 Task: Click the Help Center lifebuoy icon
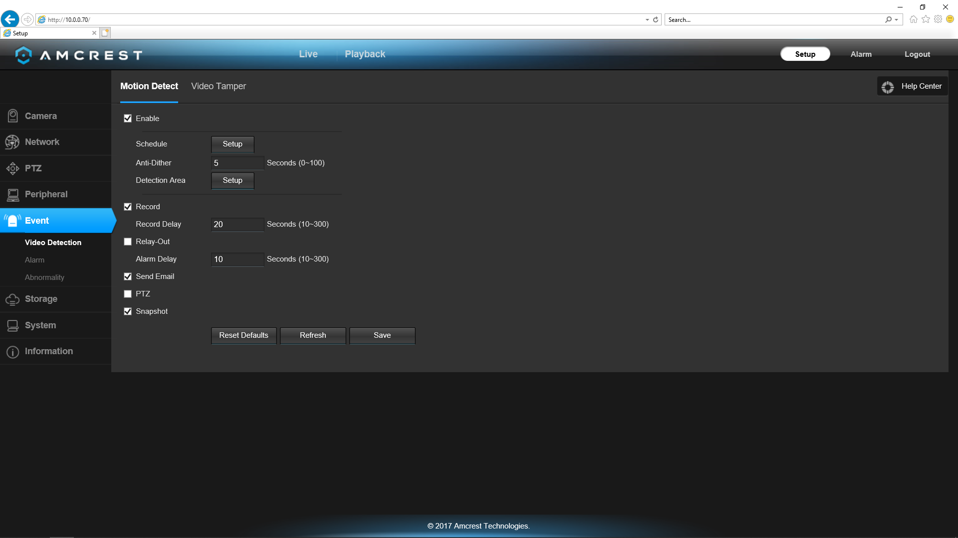[x=888, y=87]
